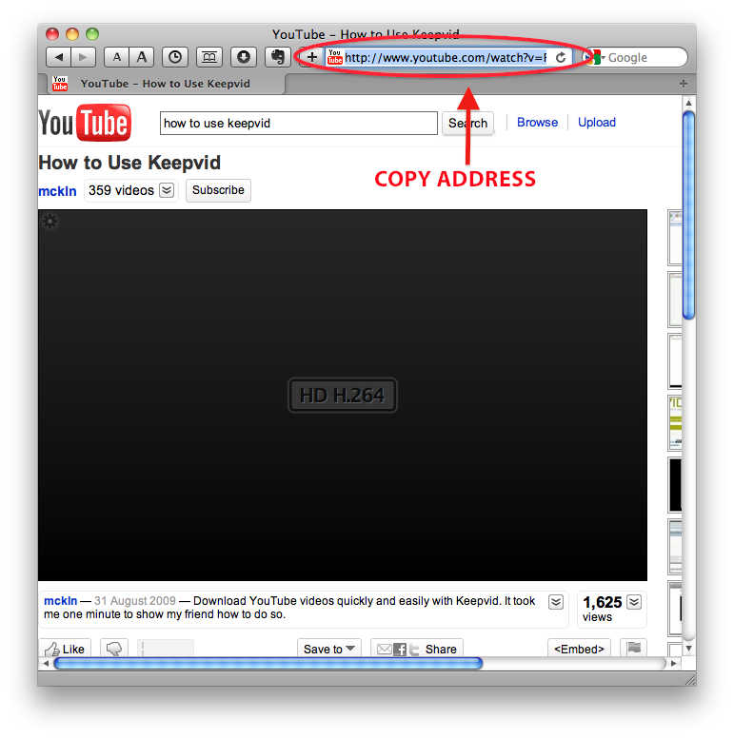Increase text size with large A button
The image size is (734, 738).
[142, 57]
